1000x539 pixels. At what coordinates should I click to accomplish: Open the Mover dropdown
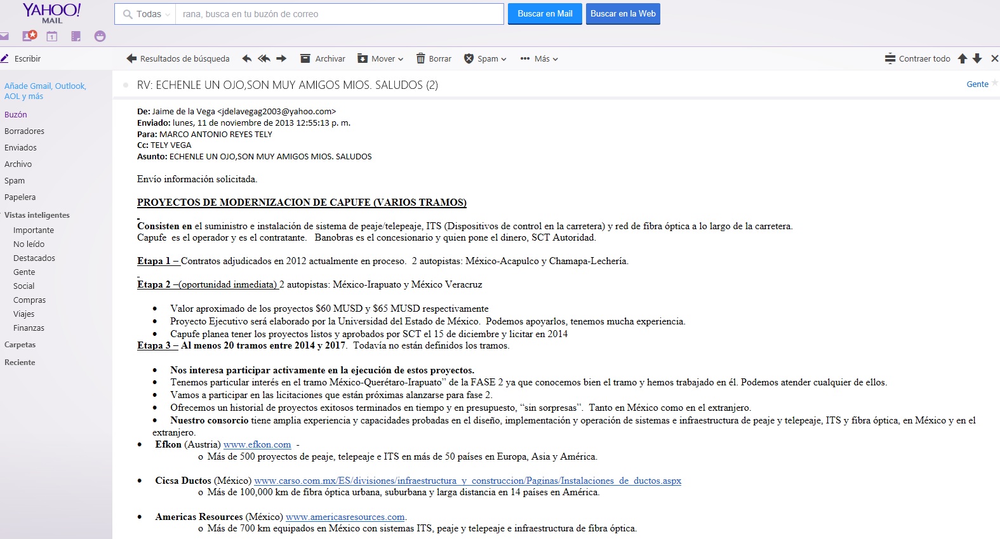(x=380, y=58)
